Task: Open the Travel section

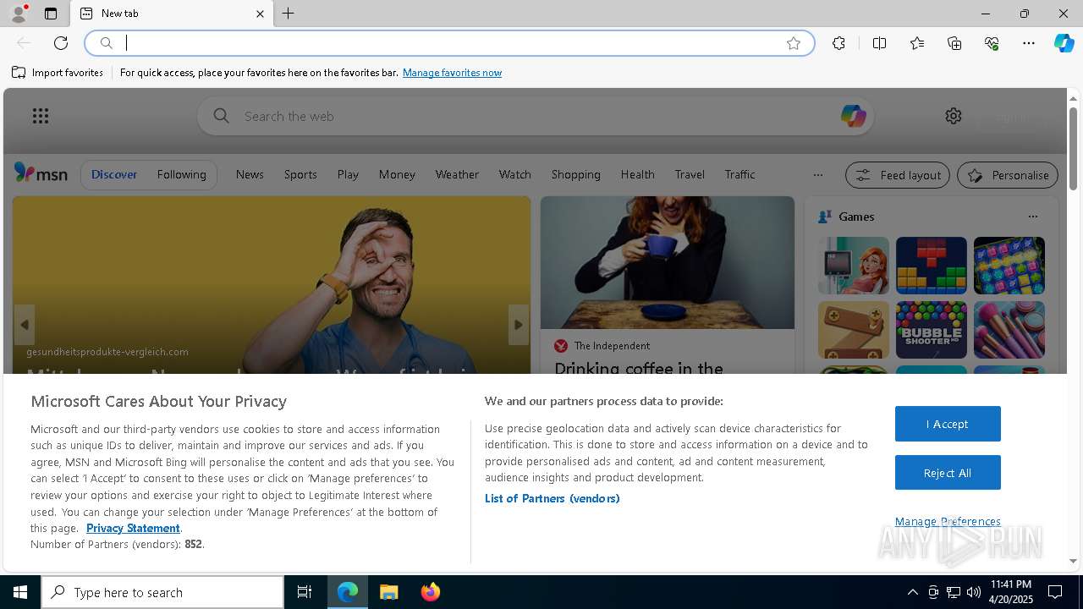Action: tap(690, 174)
